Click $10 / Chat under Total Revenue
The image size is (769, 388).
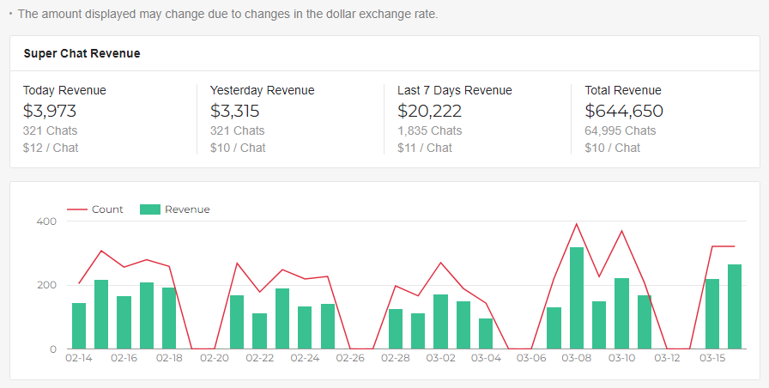[x=613, y=148]
